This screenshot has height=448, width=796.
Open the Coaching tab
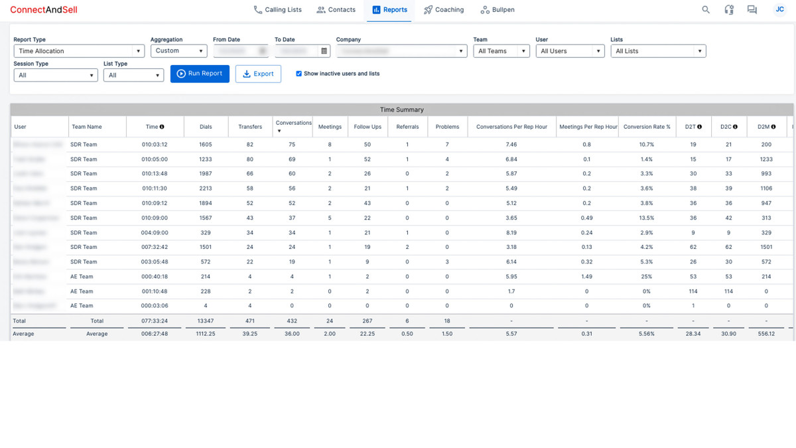pos(444,10)
